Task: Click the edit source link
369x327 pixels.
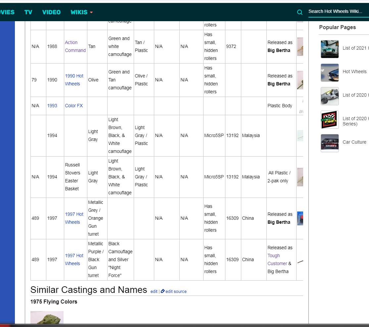Action: tap(176, 291)
